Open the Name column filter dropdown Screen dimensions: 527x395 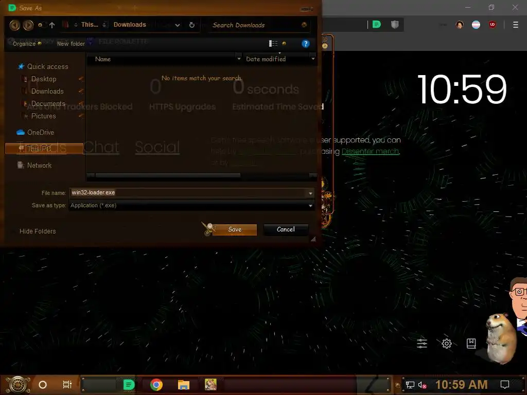pos(239,59)
